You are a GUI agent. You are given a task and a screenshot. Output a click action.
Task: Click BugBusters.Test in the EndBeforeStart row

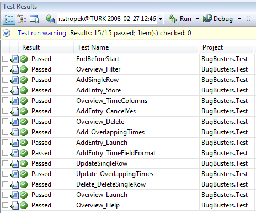pyautogui.click(x=225, y=59)
